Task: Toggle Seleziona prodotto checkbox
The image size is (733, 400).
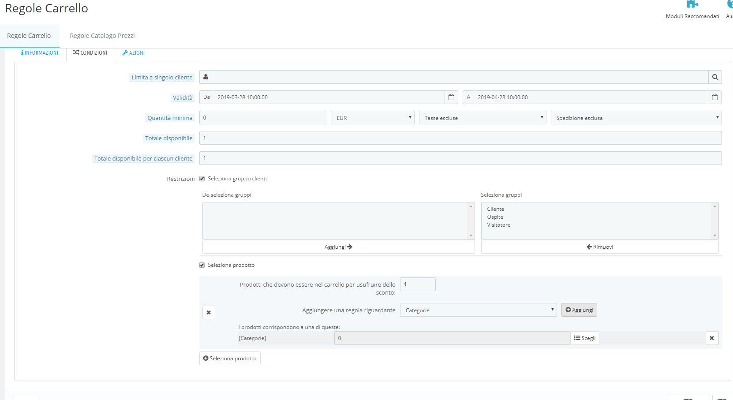Action: point(202,265)
